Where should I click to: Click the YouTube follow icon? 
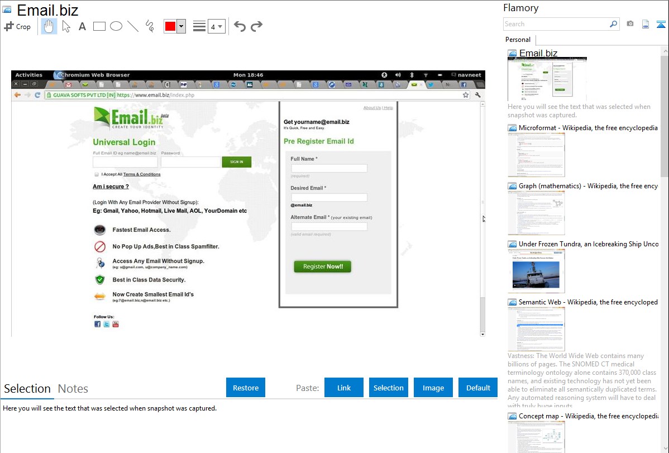(115, 324)
